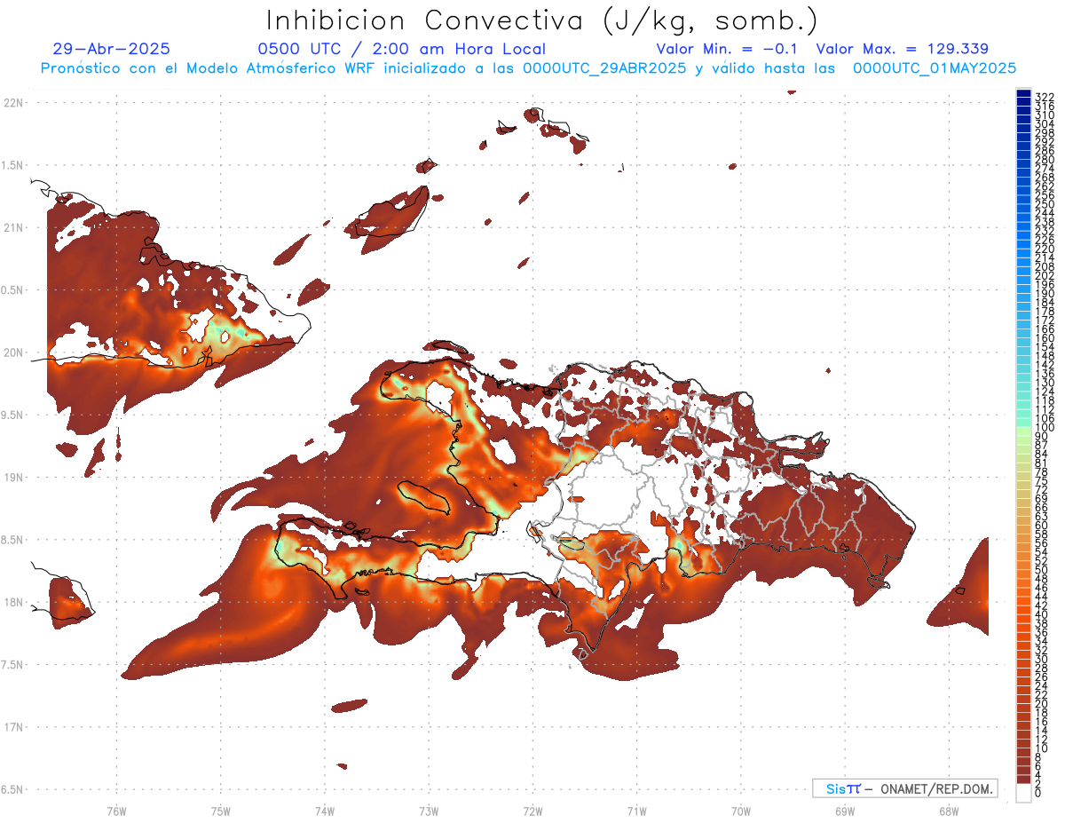Click the '21N' latitude label
Image resolution: width=1065 pixels, height=823 pixels.
click(x=13, y=228)
